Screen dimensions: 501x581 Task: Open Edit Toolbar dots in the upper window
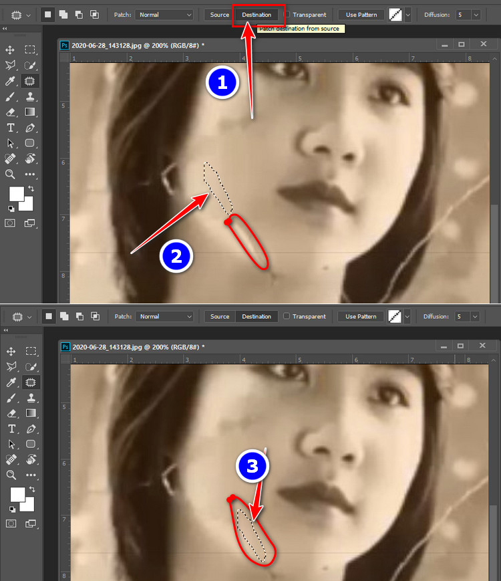(x=29, y=174)
